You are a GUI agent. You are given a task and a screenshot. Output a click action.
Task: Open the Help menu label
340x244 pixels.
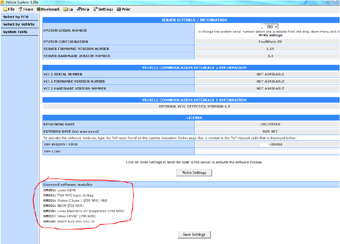85,9
